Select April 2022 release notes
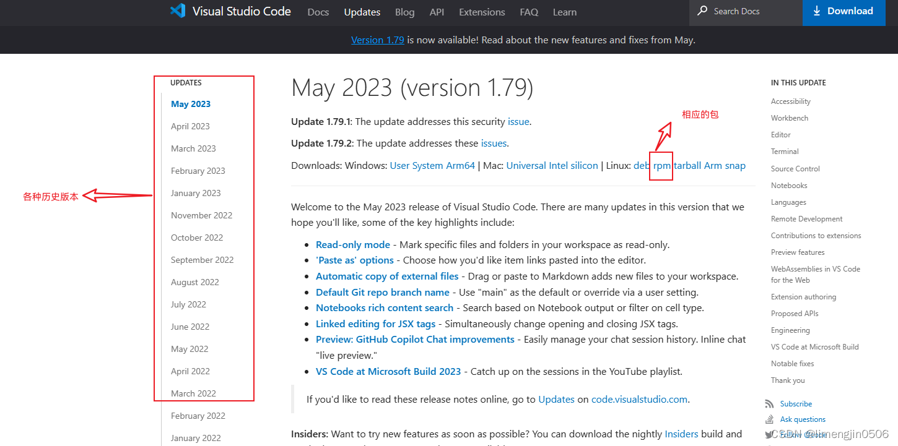The image size is (898, 446). tap(190, 371)
